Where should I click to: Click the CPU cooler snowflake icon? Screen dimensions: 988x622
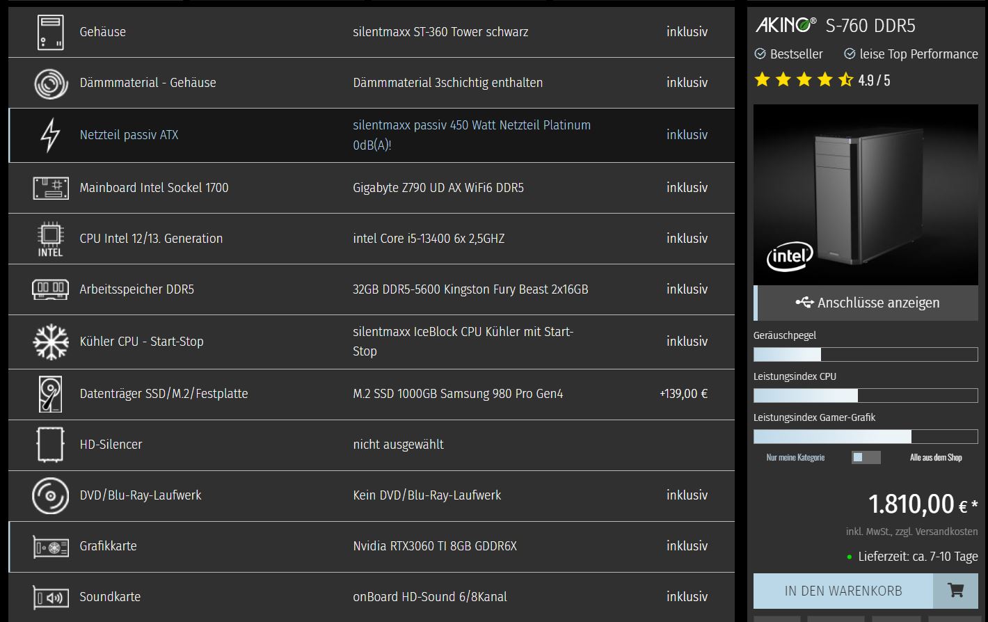coord(51,342)
